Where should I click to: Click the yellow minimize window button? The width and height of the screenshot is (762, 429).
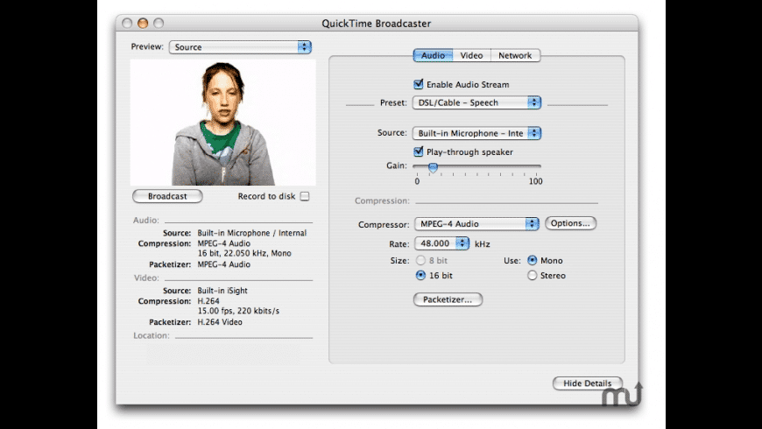click(x=143, y=23)
